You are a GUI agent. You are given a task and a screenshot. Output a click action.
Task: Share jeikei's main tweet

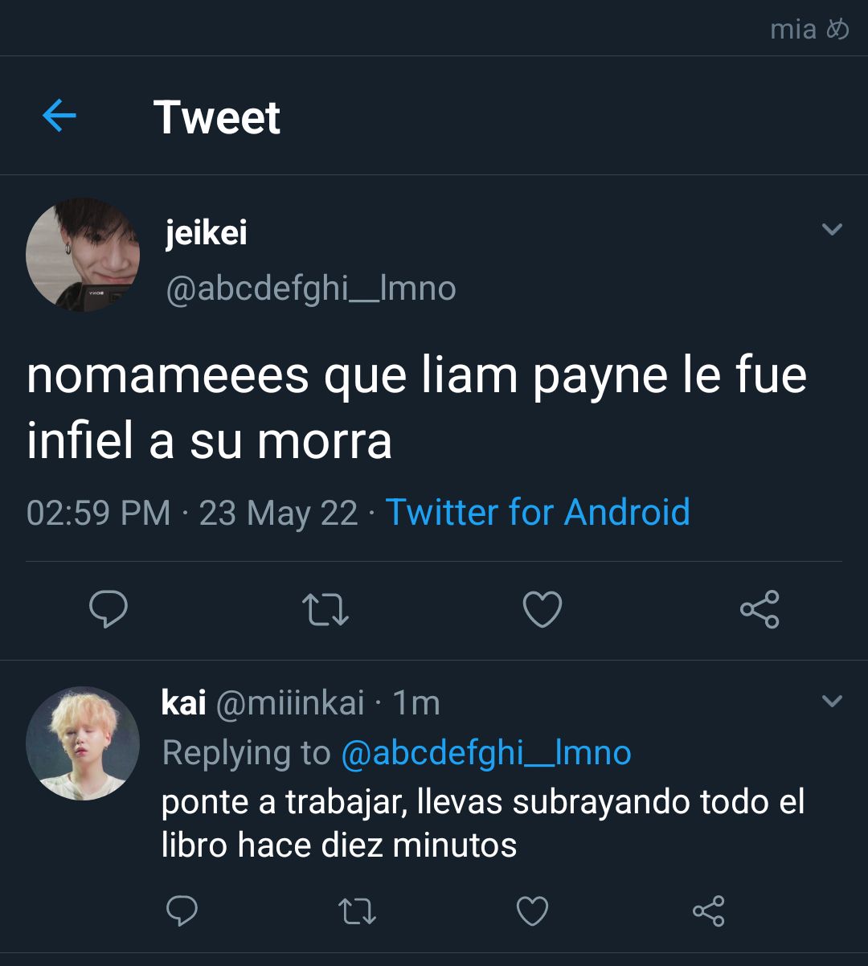pyautogui.click(x=759, y=609)
